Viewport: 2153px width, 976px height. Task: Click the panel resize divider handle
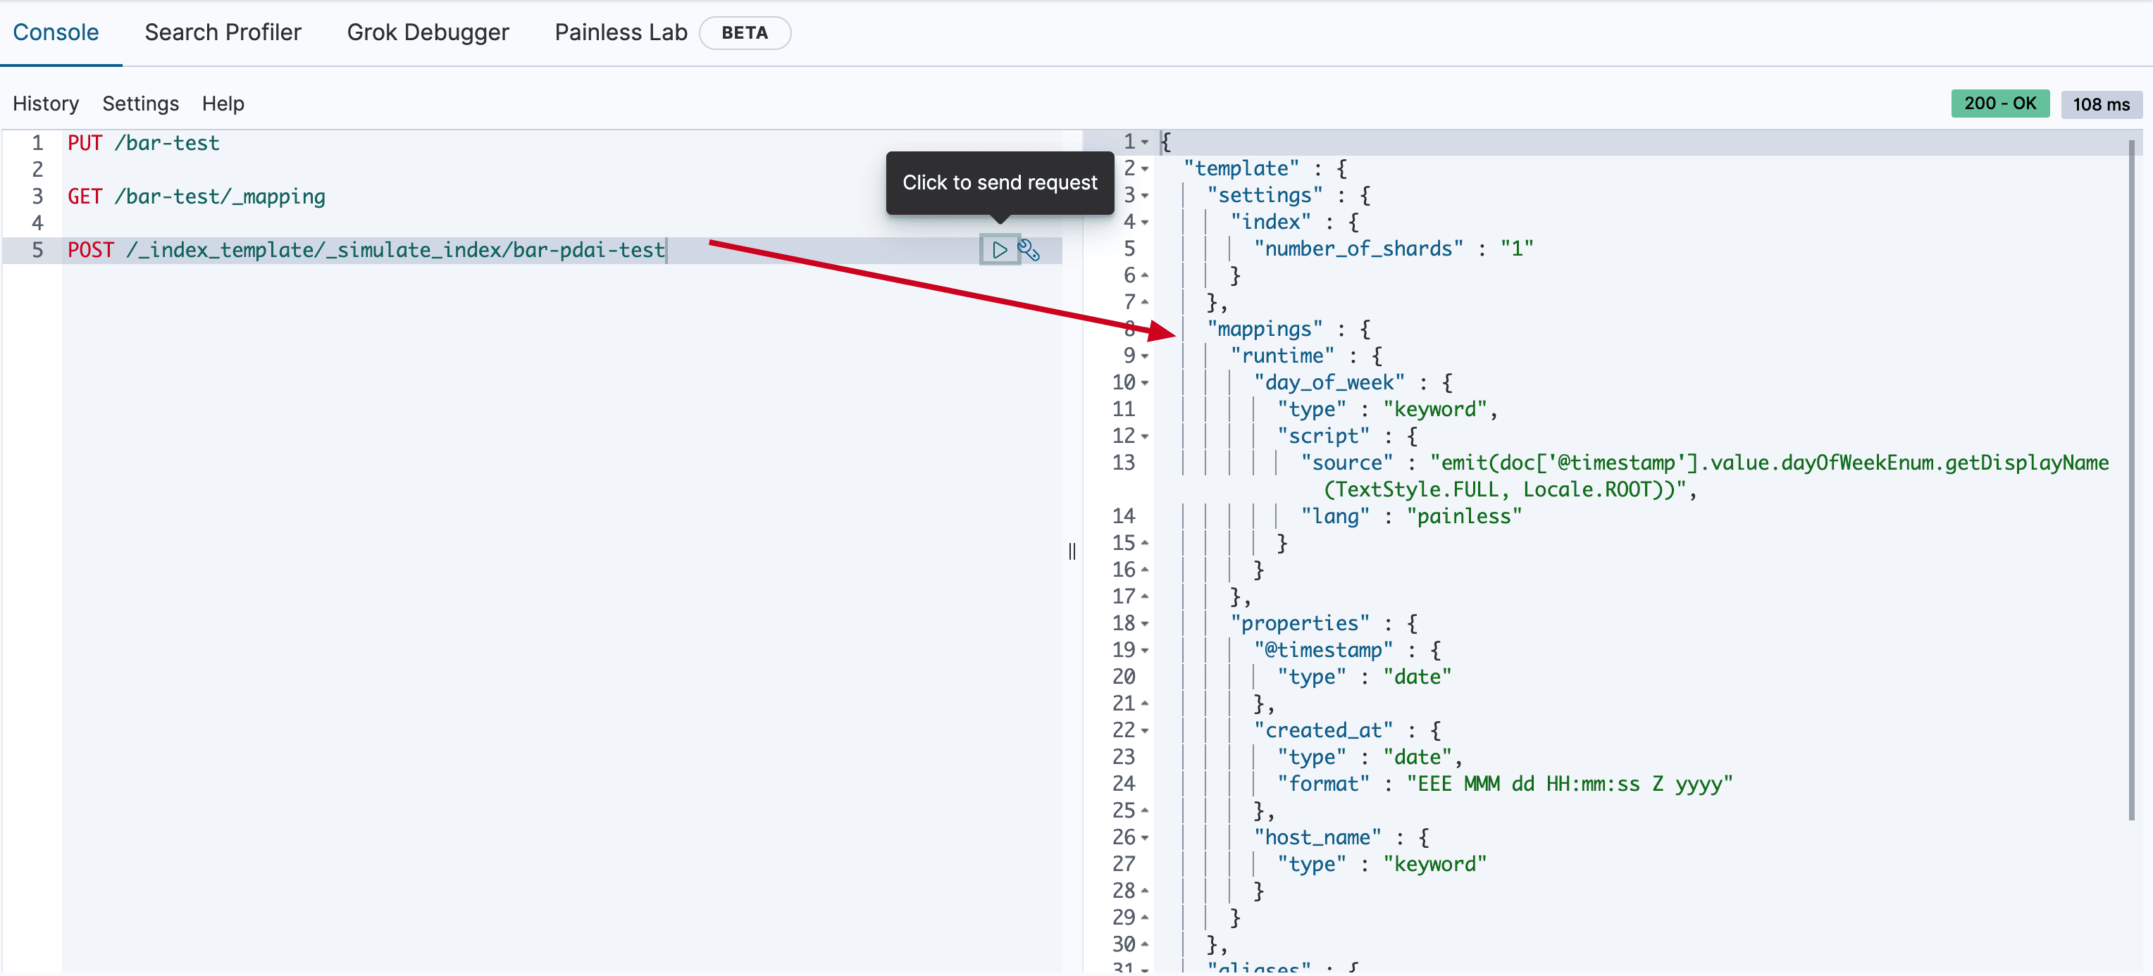pyautogui.click(x=1072, y=551)
